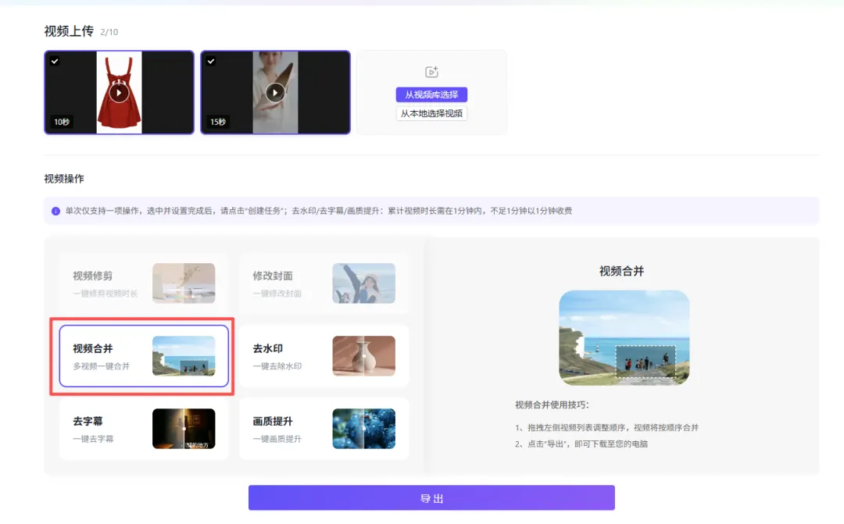Select the 修改封面 operation card

pos(324,283)
